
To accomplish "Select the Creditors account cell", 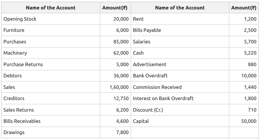I will click(x=51, y=98).
